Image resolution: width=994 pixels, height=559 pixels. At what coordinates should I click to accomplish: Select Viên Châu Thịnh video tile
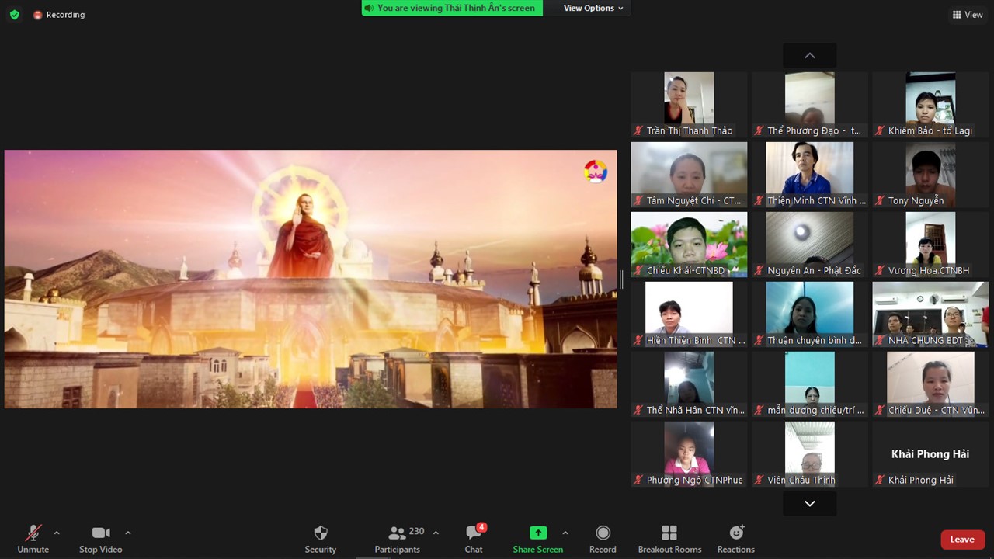[x=810, y=454]
